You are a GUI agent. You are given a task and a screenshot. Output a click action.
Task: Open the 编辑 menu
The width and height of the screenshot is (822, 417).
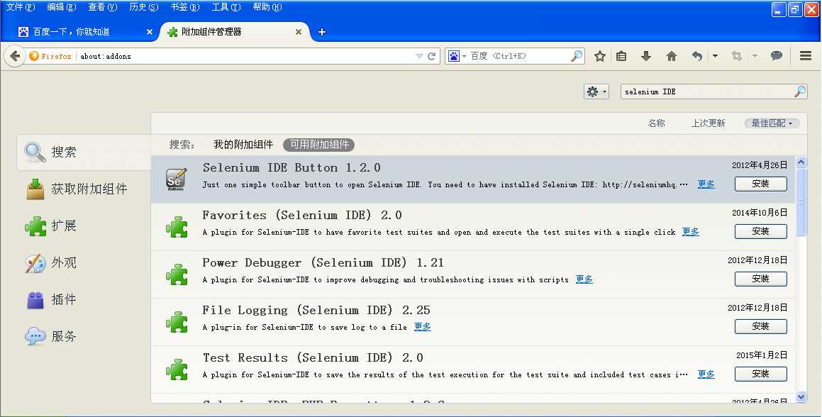[x=61, y=7]
